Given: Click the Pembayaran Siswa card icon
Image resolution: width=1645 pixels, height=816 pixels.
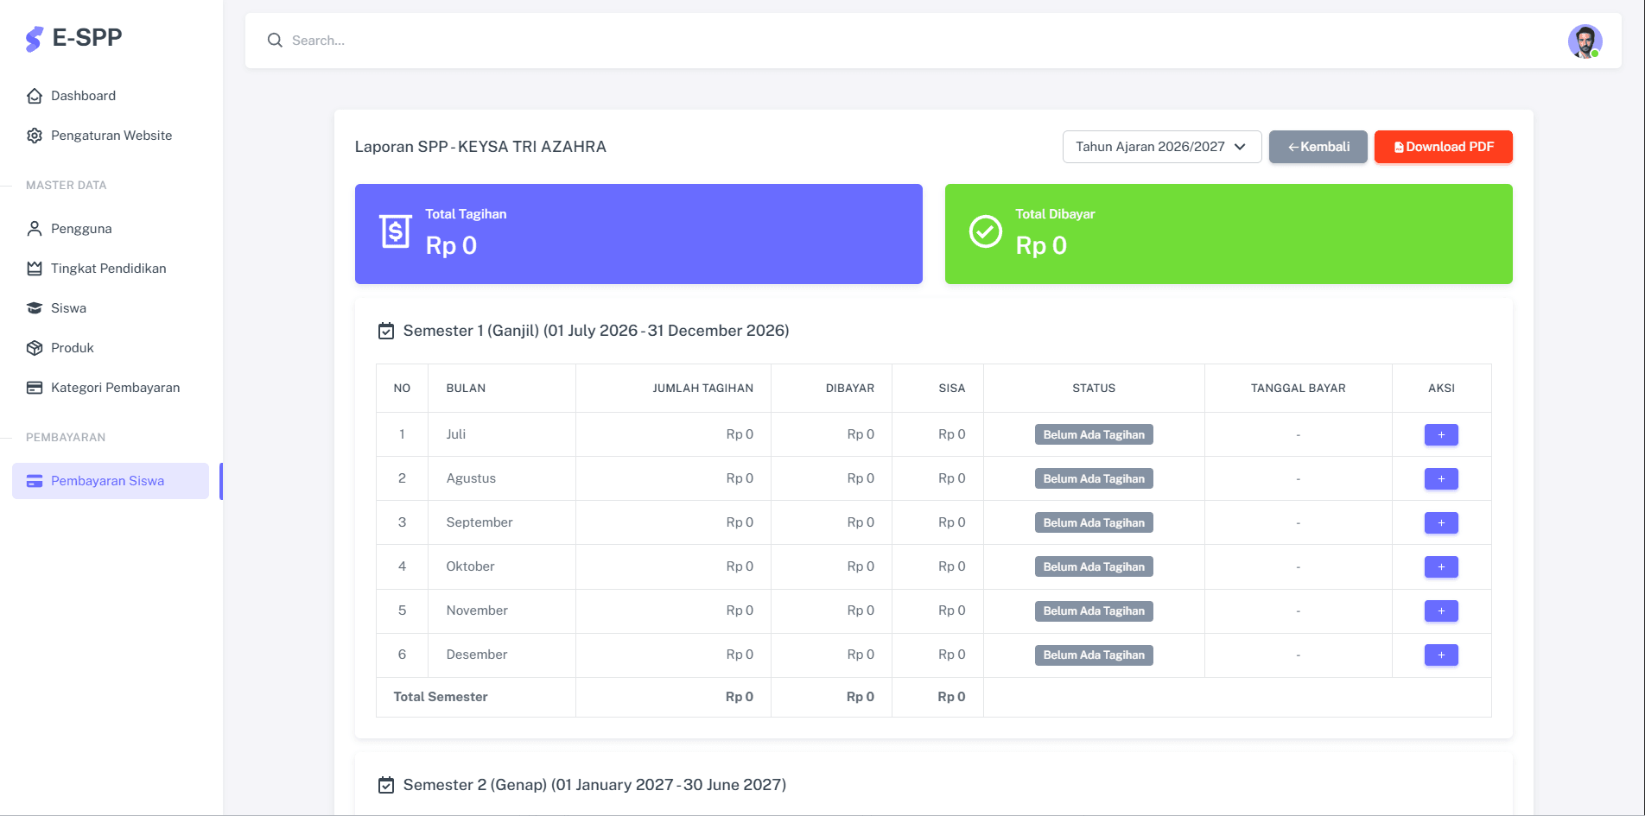Looking at the screenshot, I should (35, 481).
